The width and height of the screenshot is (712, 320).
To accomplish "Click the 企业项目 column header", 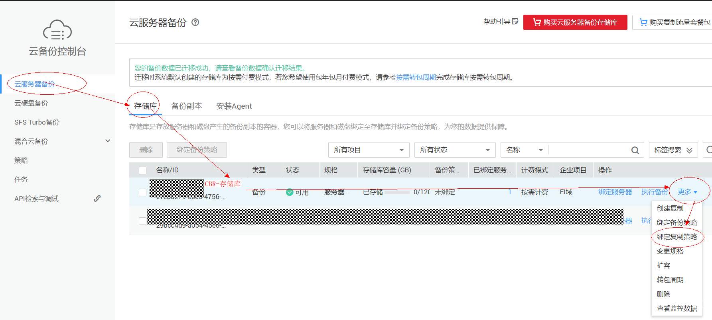I will [x=573, y=170].
